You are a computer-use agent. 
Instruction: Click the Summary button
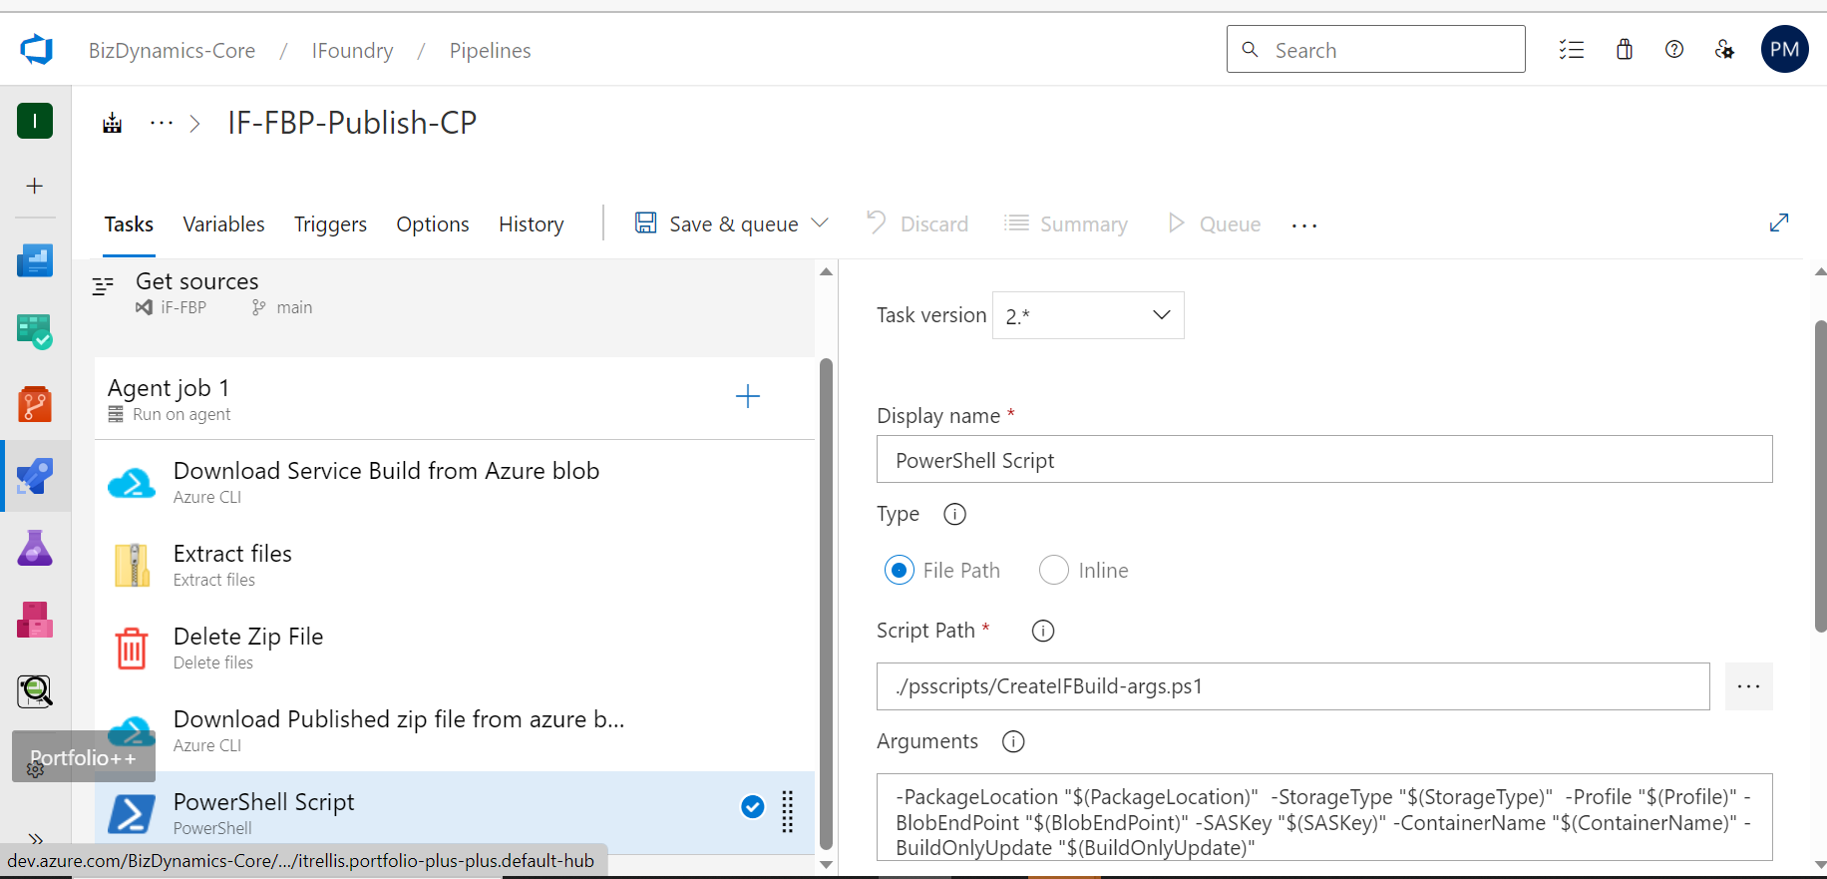click(1066, 223)
